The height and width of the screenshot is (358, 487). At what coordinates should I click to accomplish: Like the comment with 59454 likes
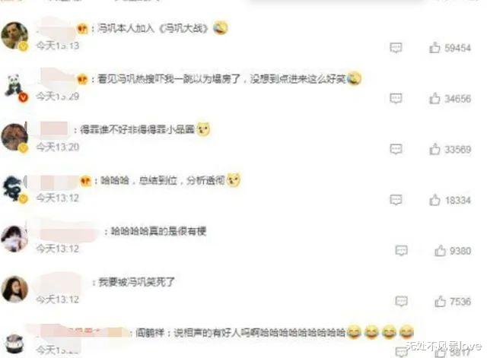[434, 47]
